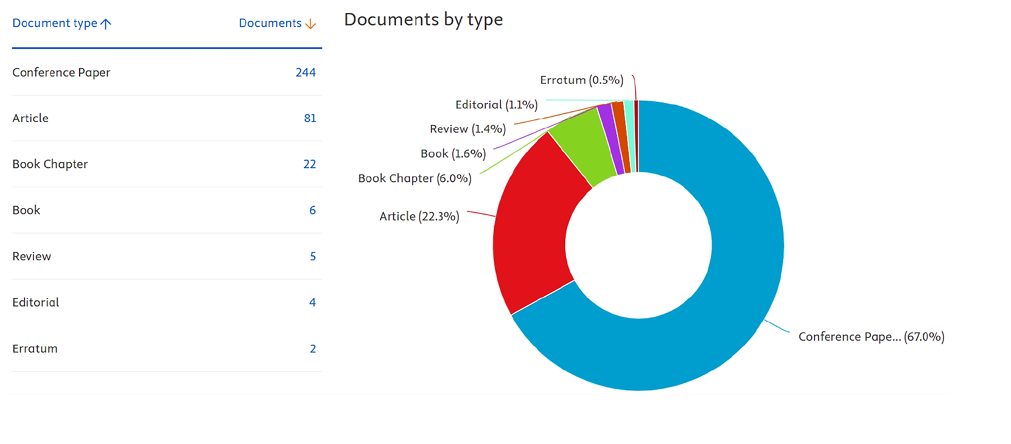Click the Editorial (1.1%) chart label
The width and height of the screenshot is (1011, 444).
[x=496, y=105]
